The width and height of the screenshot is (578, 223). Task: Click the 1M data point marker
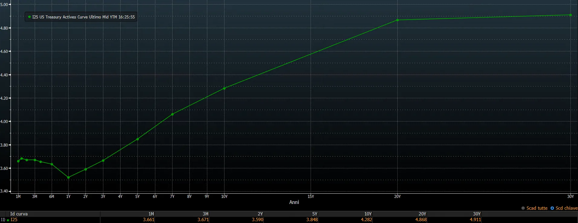coord(18,161)
